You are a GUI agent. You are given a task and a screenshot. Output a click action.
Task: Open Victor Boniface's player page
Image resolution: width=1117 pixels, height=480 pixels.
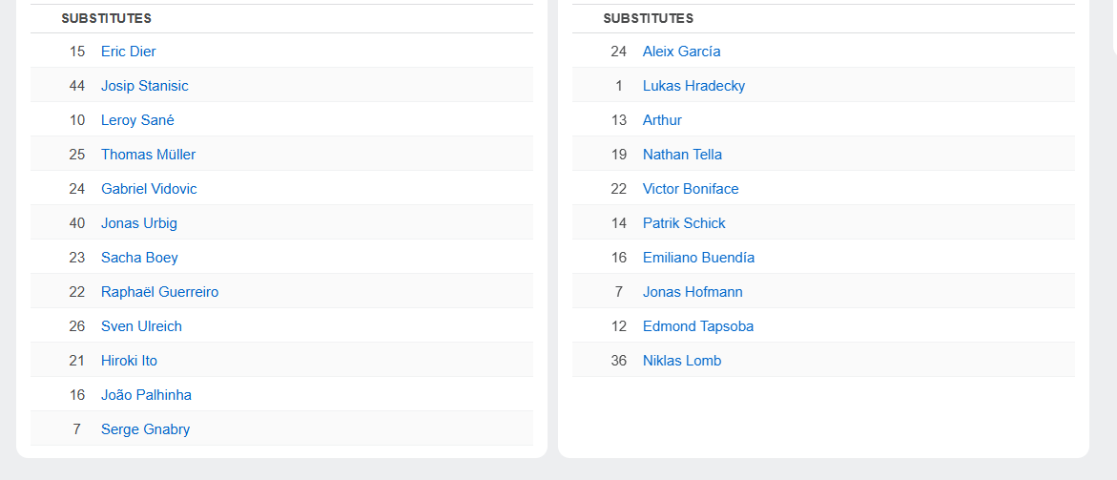(x=691, y=189)
